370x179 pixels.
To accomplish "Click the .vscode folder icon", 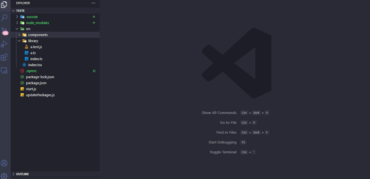I will 22,17.
